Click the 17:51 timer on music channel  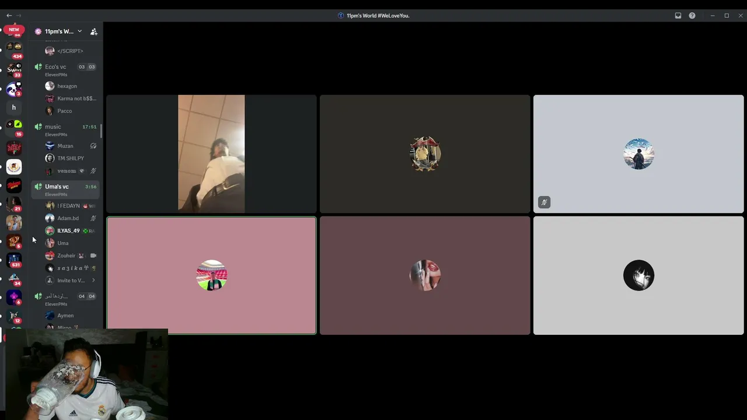(x=89, y=127)
